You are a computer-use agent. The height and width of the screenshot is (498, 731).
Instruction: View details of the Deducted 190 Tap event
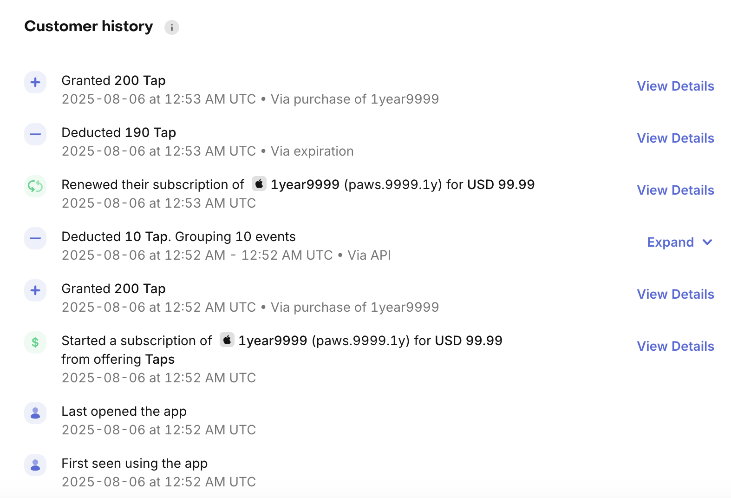(675, 138)
